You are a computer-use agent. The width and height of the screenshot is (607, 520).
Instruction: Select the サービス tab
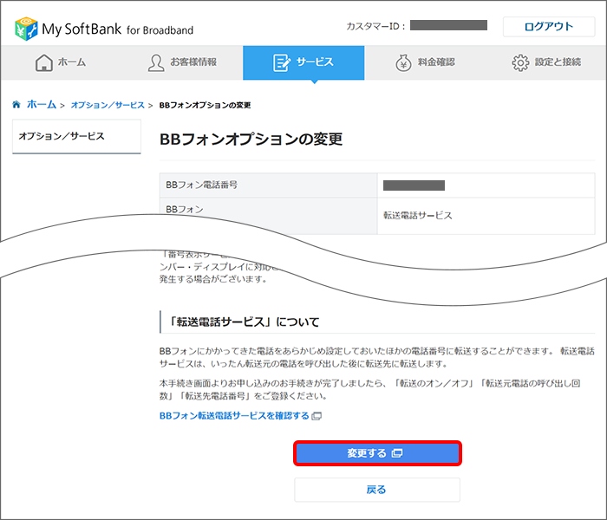pyautogui.click(x=303, y=62)
